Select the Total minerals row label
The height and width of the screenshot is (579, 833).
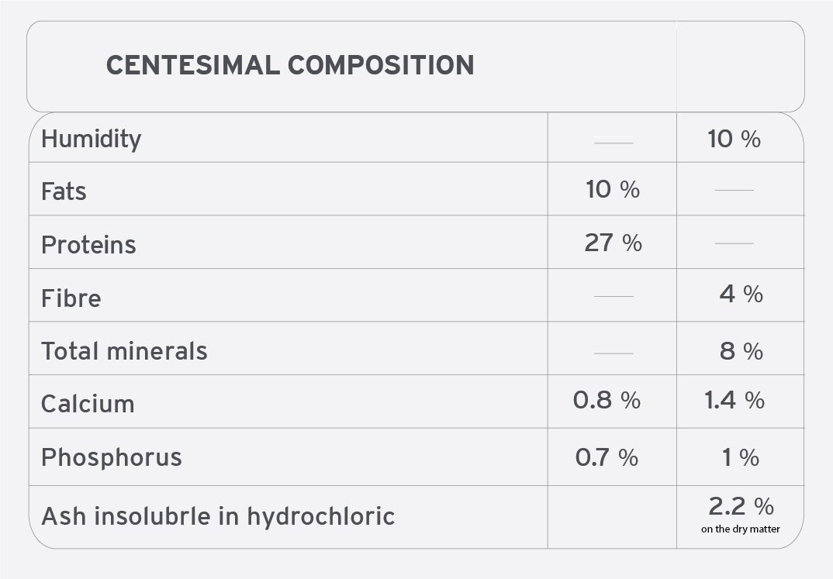(x=124, y=351)
